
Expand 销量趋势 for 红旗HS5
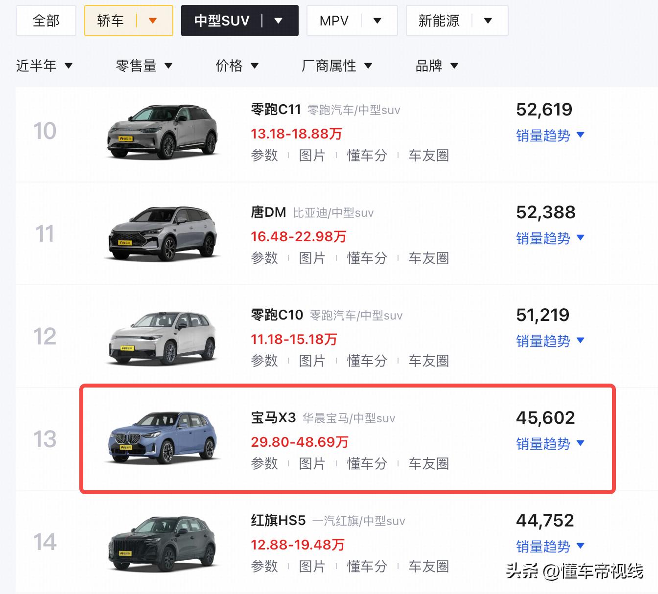(550, 547)
